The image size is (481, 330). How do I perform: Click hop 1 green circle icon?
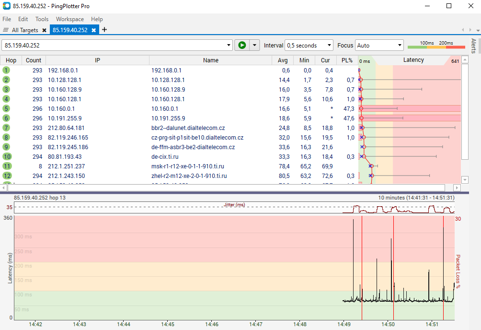6,70
